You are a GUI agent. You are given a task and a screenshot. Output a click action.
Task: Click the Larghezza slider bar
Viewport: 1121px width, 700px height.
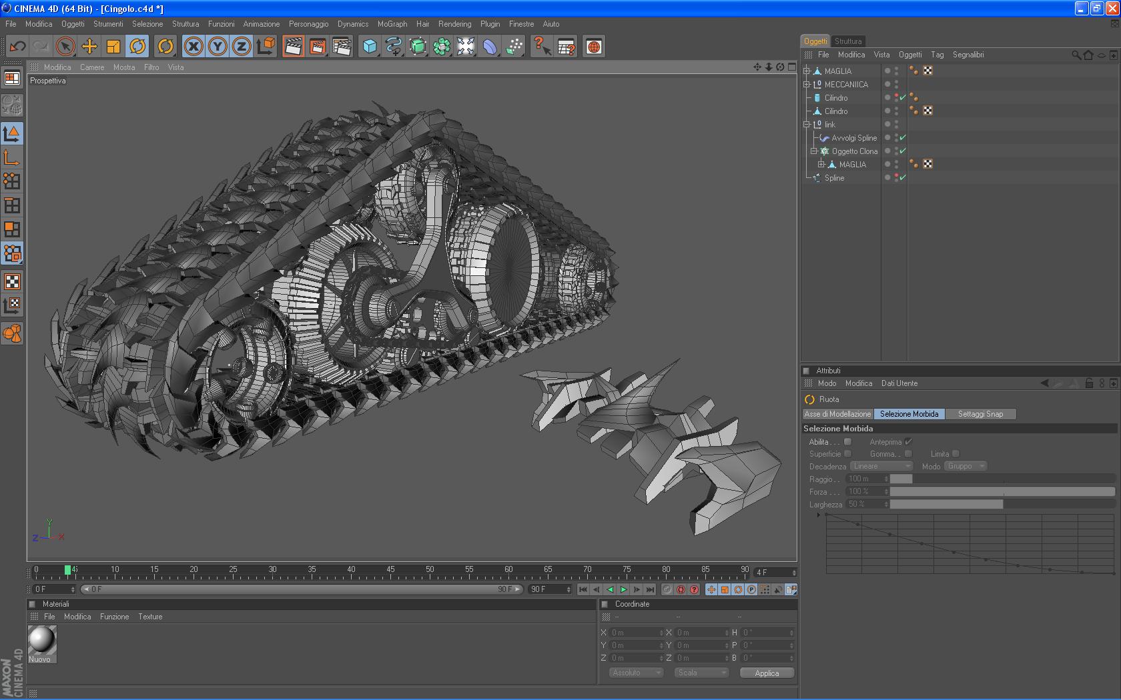pyautogui.click(x=1001, y=505)
